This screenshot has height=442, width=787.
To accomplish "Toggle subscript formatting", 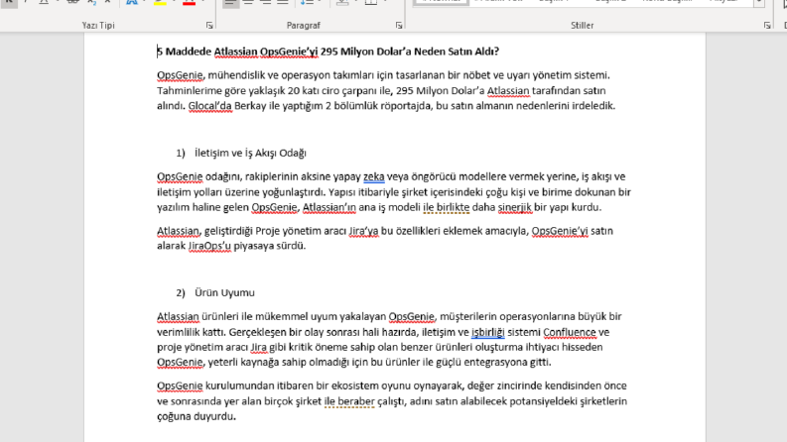I will click(91, 3).
